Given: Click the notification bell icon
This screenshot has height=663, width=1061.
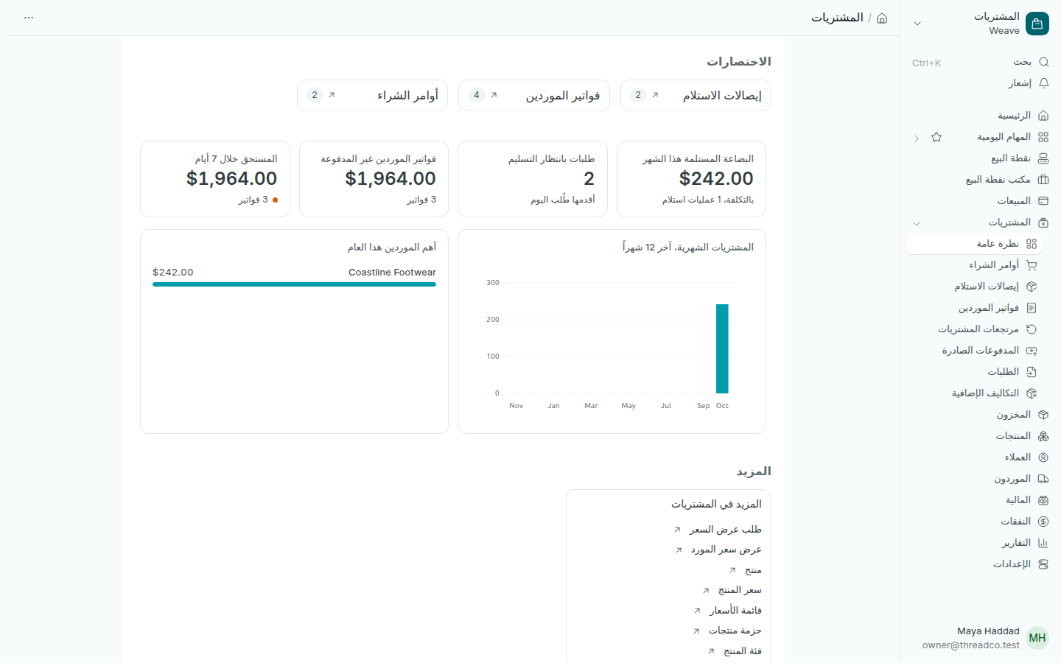Looking at the screenshot, I should pos(1043,83).
